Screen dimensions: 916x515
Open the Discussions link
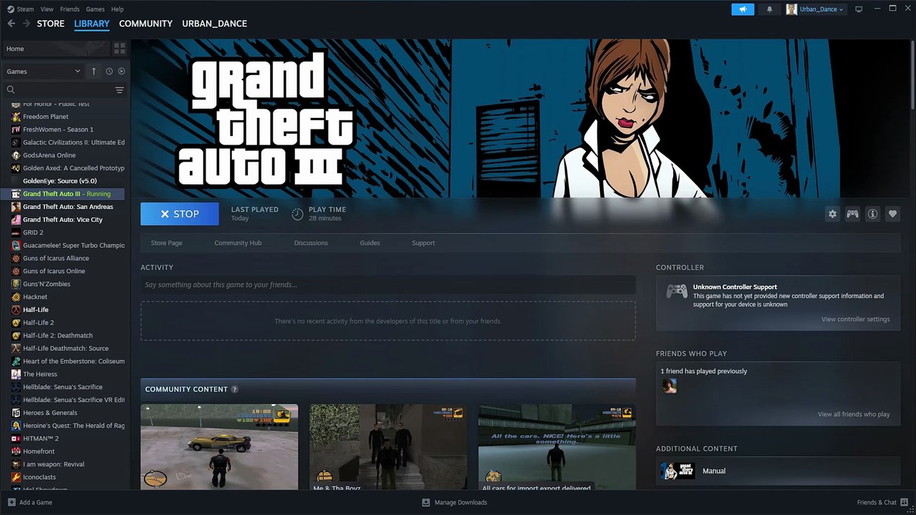pos(311,243)
